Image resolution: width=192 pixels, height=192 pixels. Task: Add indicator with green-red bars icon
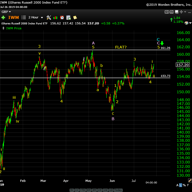[x=55, y=18]
